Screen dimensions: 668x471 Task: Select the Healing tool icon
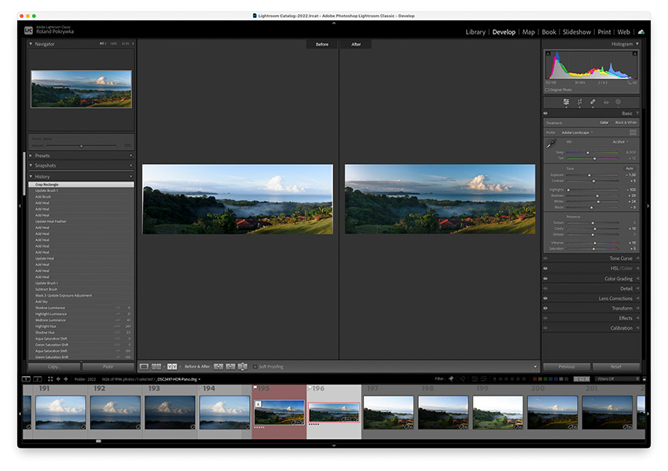point(592,102)
